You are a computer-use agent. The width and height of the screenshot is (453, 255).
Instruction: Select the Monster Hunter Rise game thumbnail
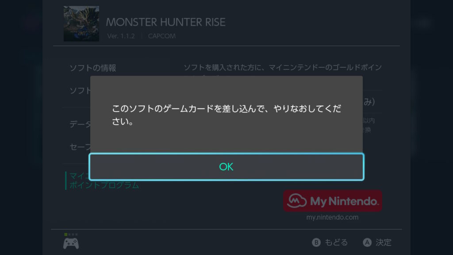pyautogui.click(x=81, y=24)
